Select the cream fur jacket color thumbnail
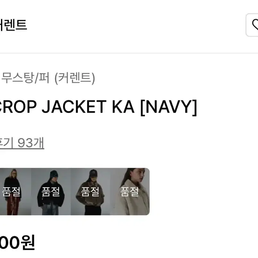Image resolution: width=258 pixels, height=258 pixels. point(130,192)
